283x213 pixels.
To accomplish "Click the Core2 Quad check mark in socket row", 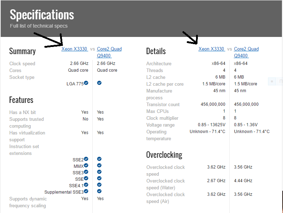I will tap(99, 83).
